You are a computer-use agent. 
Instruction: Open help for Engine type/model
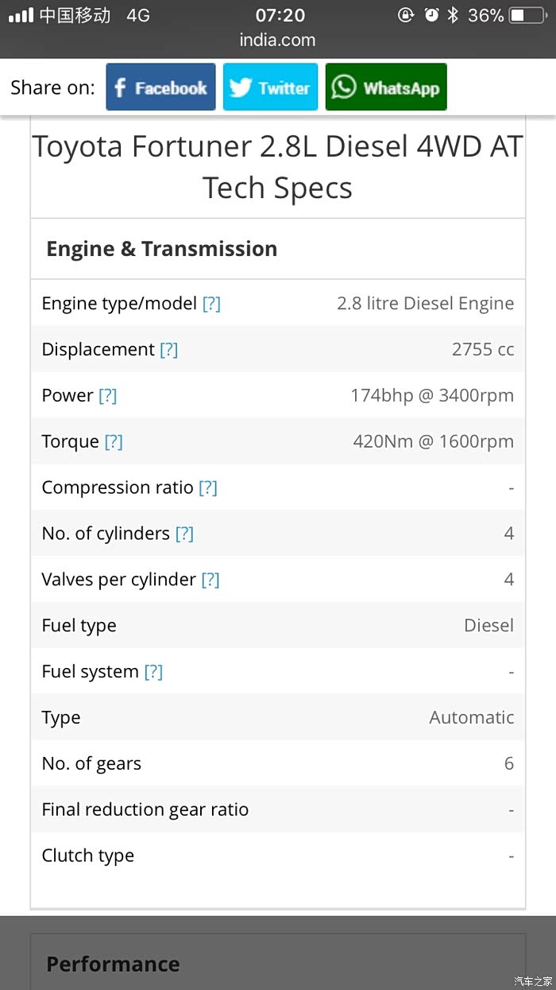click(211, 304)
